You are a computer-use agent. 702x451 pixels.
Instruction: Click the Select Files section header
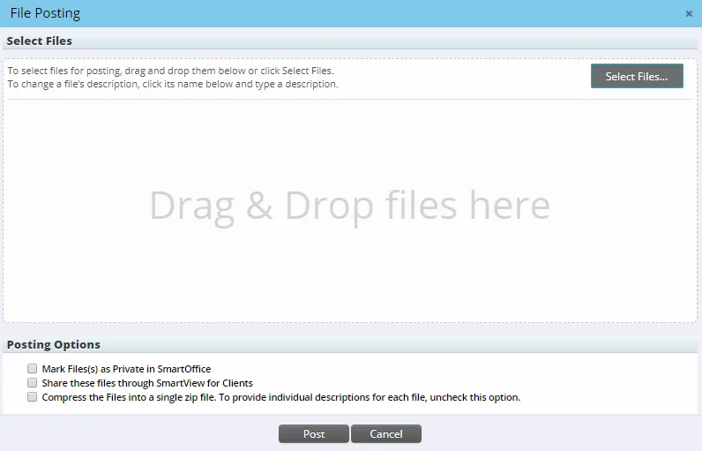click(x=40, y=41)
